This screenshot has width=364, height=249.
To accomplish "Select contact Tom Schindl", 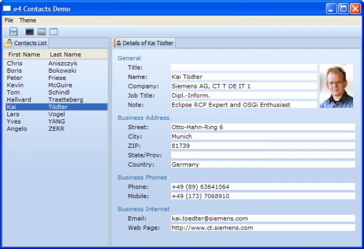I will tap(56, 92).
